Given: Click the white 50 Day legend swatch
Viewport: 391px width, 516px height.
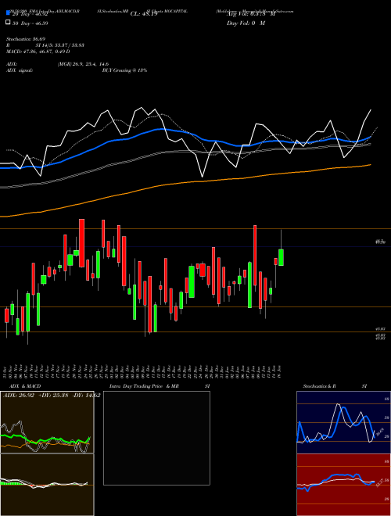Looking at the screenshot, I should pos(9,23).
